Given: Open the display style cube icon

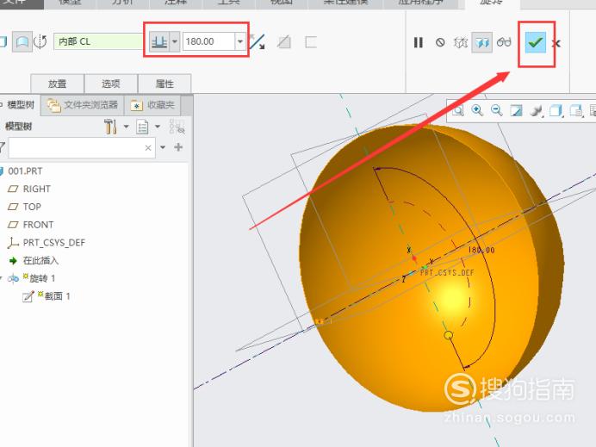Looking at the screenshot, I should (x=556, y=111).
